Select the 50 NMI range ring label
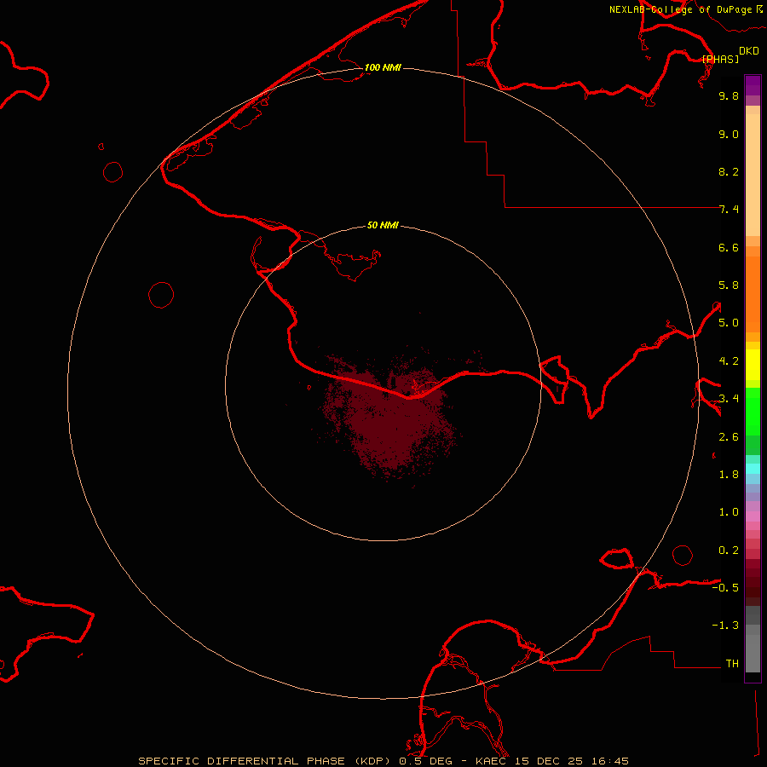 click(383, 226)
